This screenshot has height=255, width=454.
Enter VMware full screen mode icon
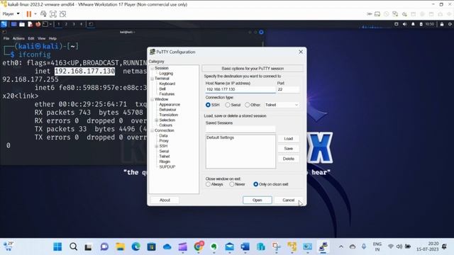[53, 14]
